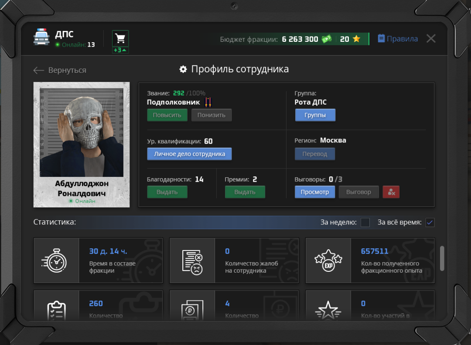Click the vertical scrollbar thumb

click(x=442, y=258)
